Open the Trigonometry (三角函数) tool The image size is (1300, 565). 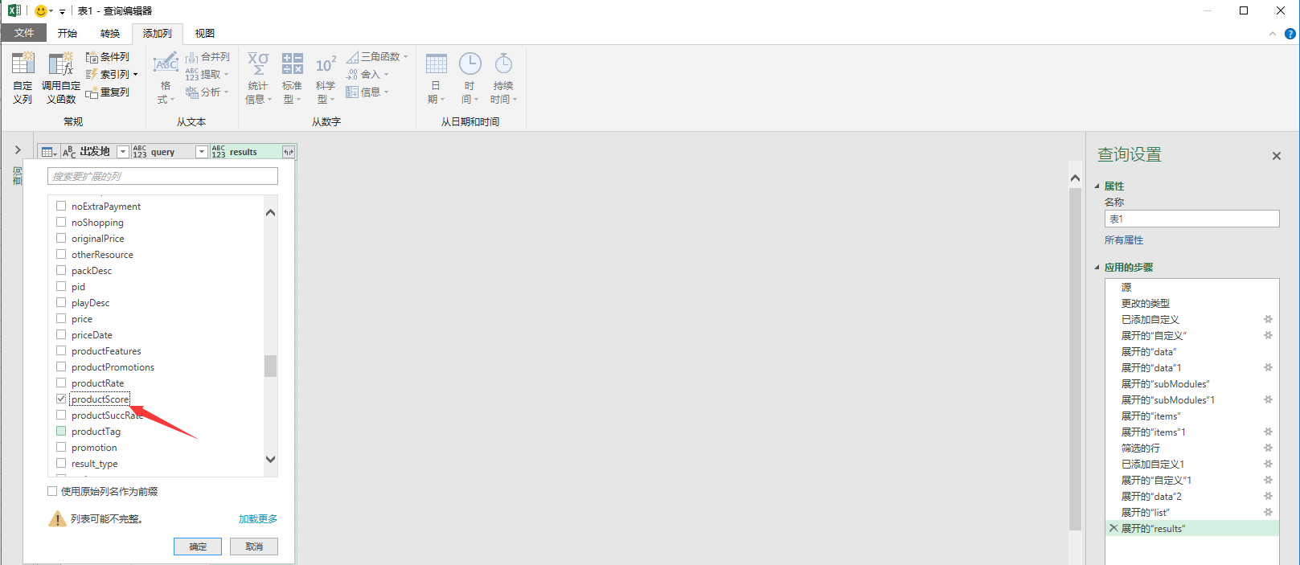point(377,57)
